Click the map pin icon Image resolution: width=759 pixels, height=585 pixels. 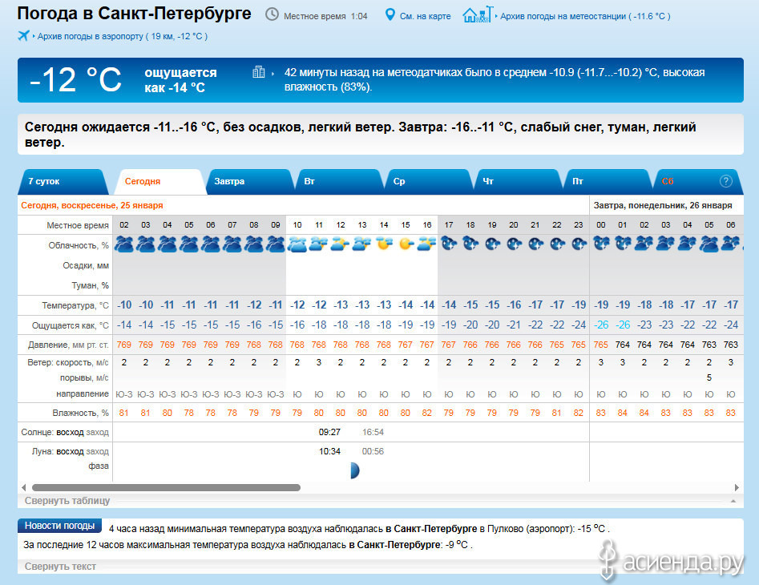(390, 15)
